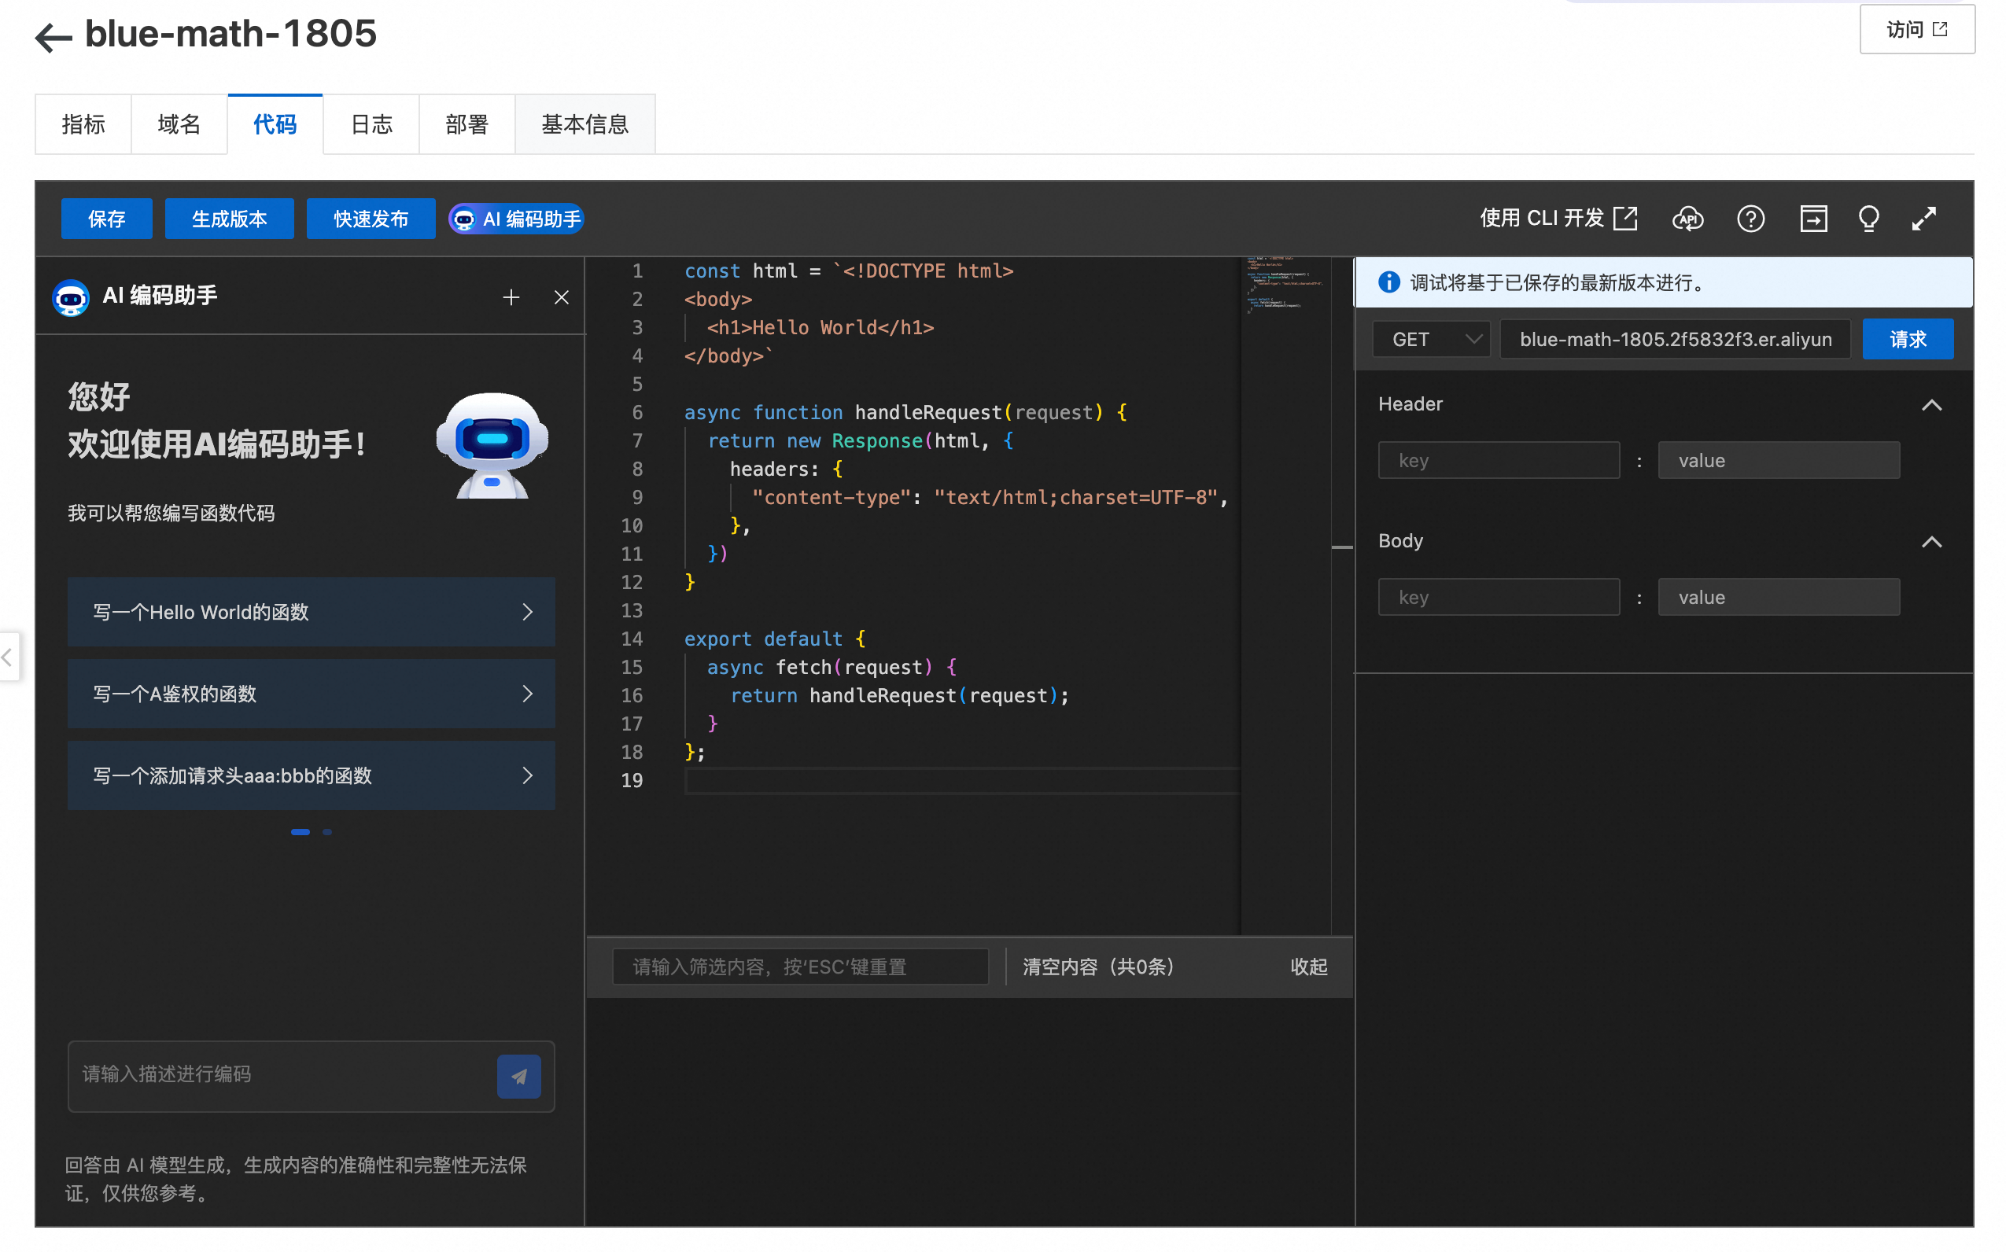Image resolution: width=2006 pixels, height=1252 pixels.
Task: Click the back arrow beside blue-math-1805
Action: [53, 36]
